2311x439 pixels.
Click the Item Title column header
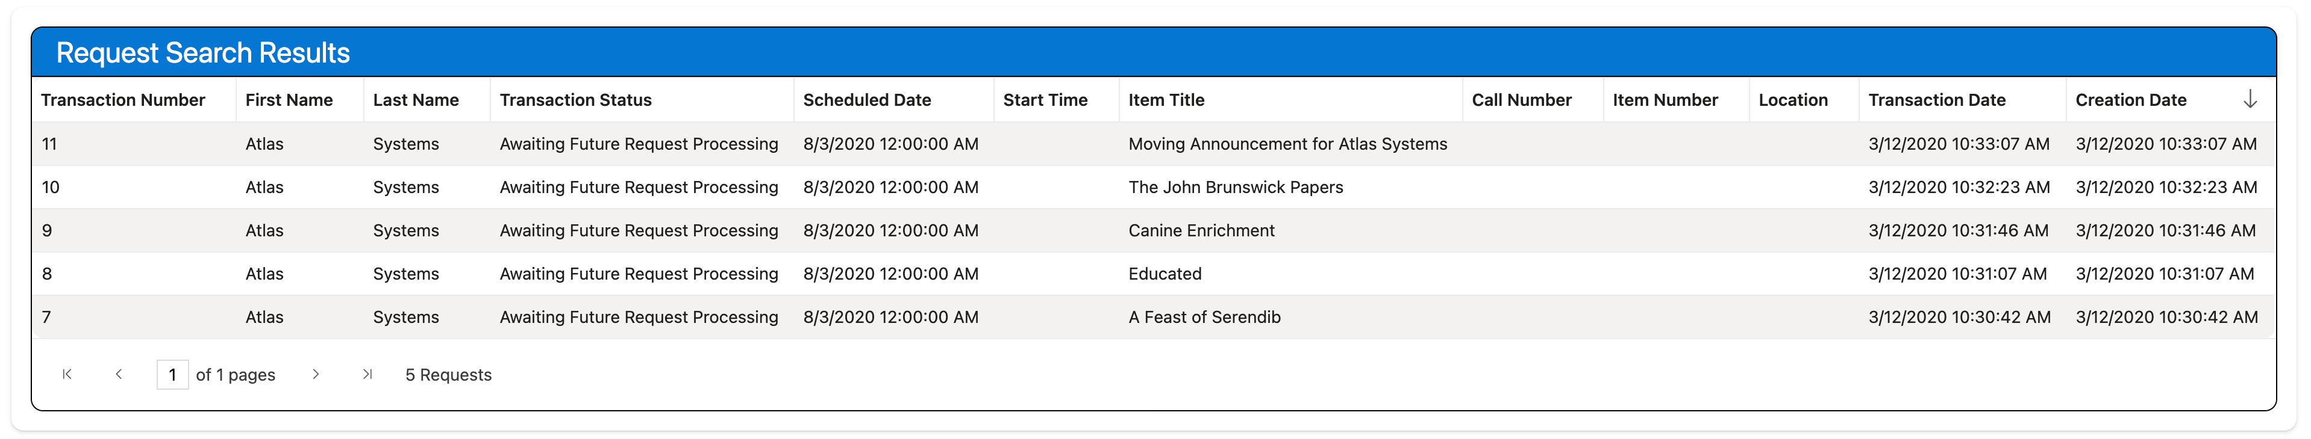[x=1165, y=100]
